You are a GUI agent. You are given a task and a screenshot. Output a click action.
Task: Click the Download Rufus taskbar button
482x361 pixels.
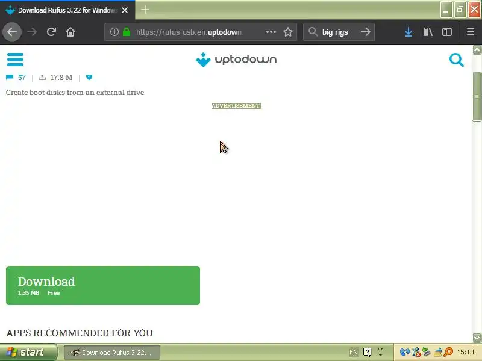click(x=112, y=353)
